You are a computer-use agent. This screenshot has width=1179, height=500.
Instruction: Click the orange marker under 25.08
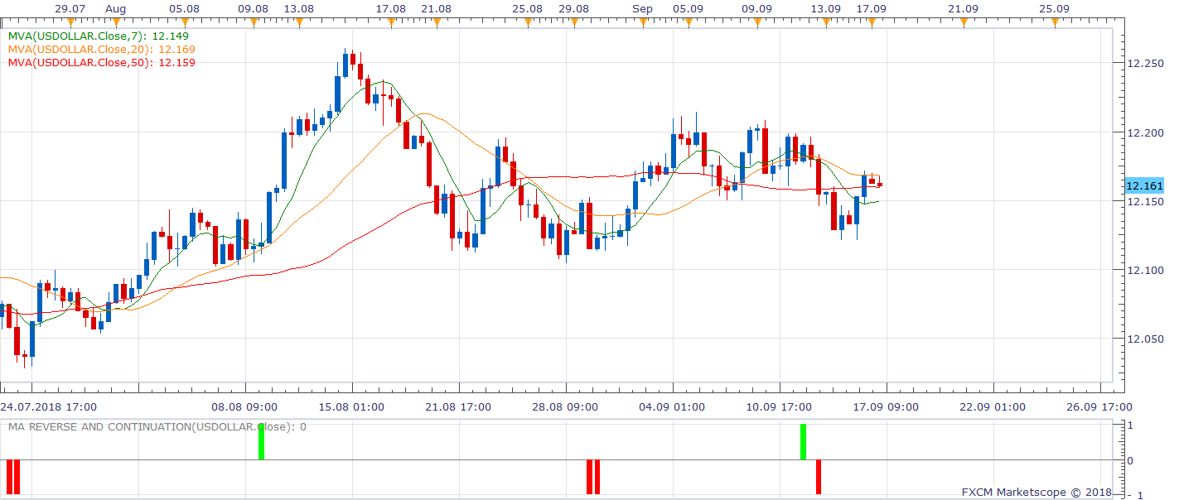pos(528,23)
